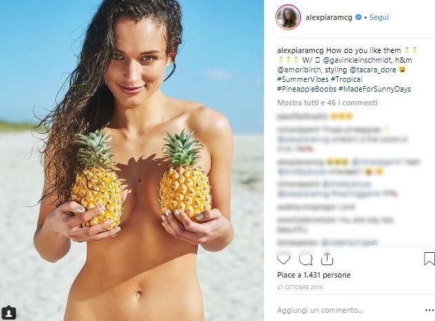
Task: Share the post with arrow icon
Action: click(327, 259)
